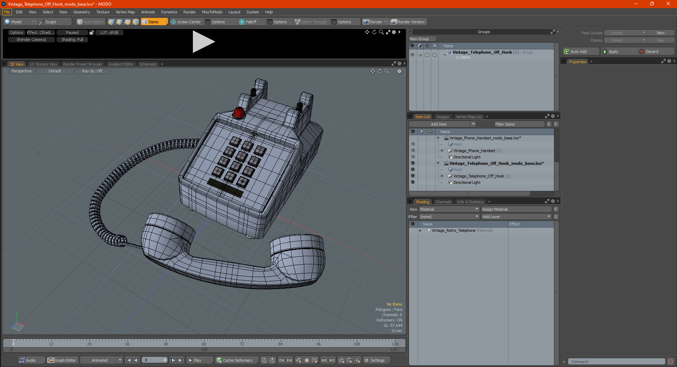Select Edges selection mode icon
The width and height of the screenshot is (677, 367).
[119, 22]
